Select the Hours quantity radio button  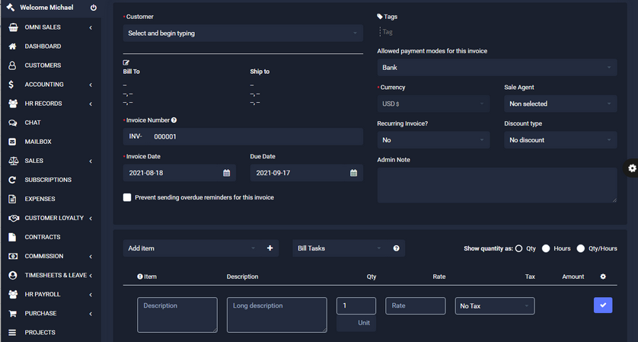(546, 248)
